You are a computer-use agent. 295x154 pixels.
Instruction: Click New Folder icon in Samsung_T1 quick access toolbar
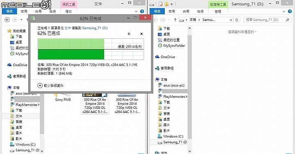coord(166,4)
